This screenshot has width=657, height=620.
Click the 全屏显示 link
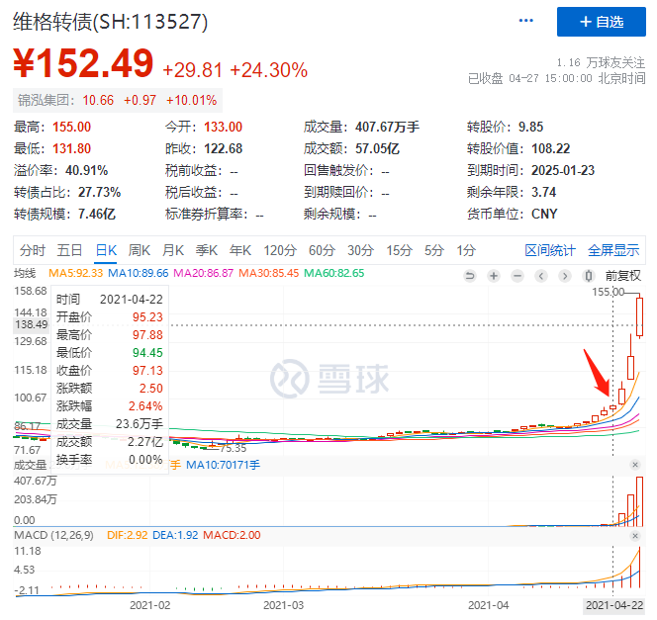613,250
